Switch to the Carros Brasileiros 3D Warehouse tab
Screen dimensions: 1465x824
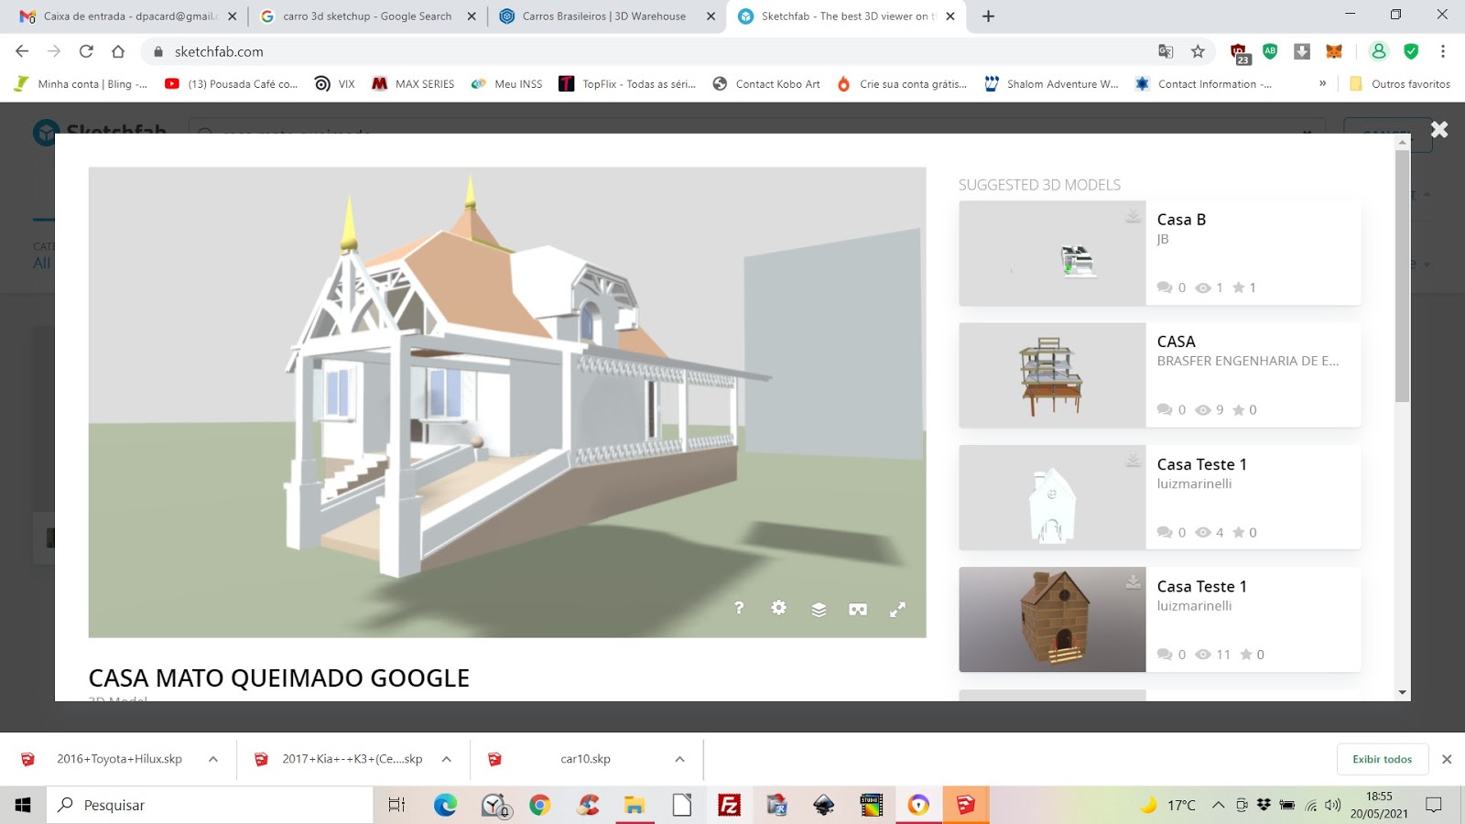tap(604, 16)
